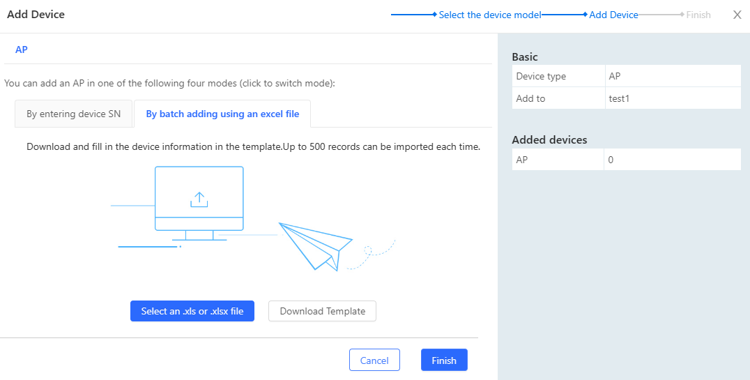Click the Basic section heading
Viewport: 750px width, 380px height.
tap(525, 57)
